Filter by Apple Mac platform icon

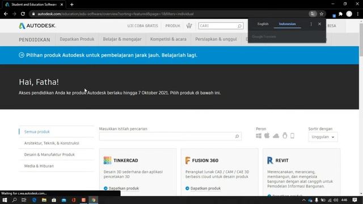coord(267,135)
